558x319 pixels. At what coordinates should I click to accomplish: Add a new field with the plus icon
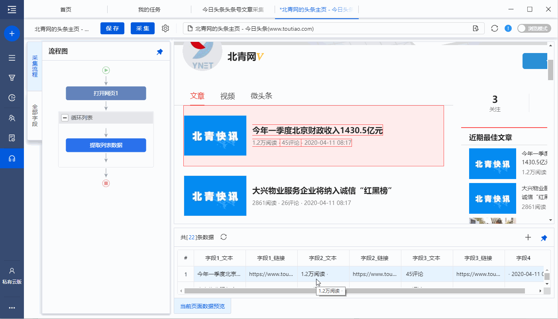click(x=528, y=238)
